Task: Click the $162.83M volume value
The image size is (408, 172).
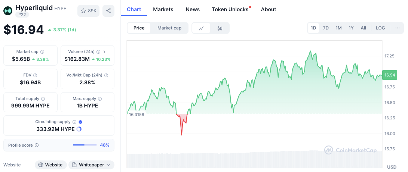Action: click(77, 59)
